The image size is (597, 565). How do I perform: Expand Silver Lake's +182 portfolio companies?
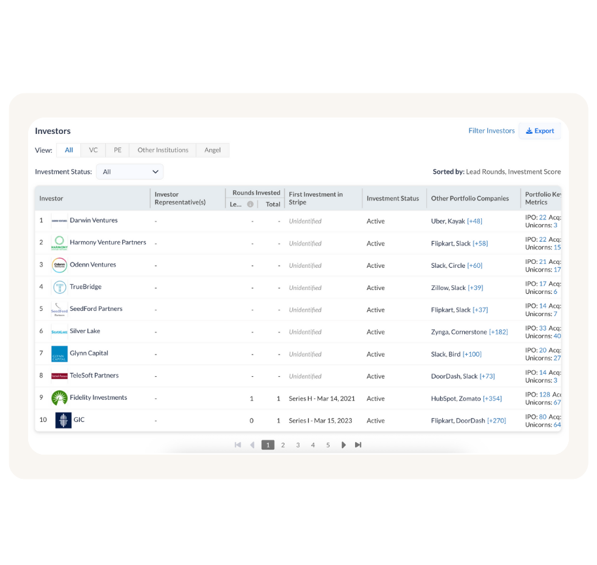(498, 332)
